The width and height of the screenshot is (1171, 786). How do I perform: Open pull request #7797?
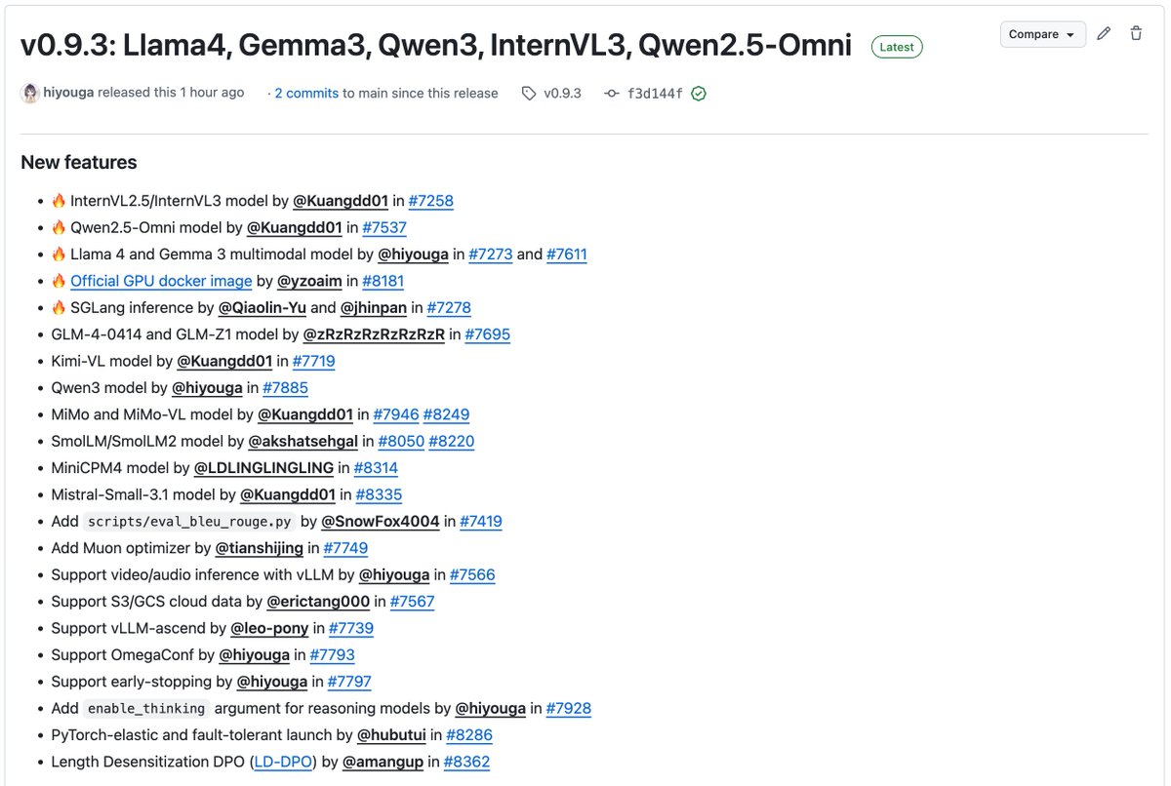click(x=349, y=682)
